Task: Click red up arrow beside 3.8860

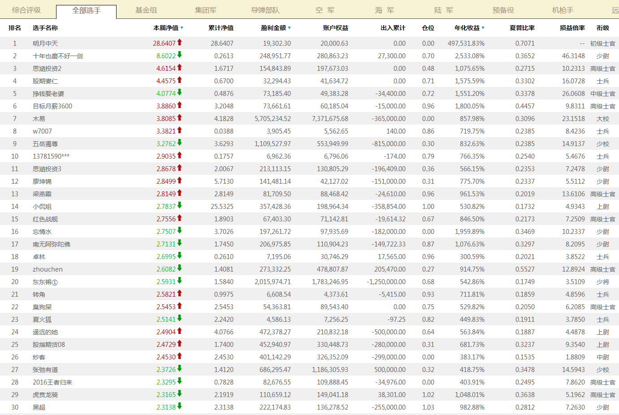Action: [180, 105]
